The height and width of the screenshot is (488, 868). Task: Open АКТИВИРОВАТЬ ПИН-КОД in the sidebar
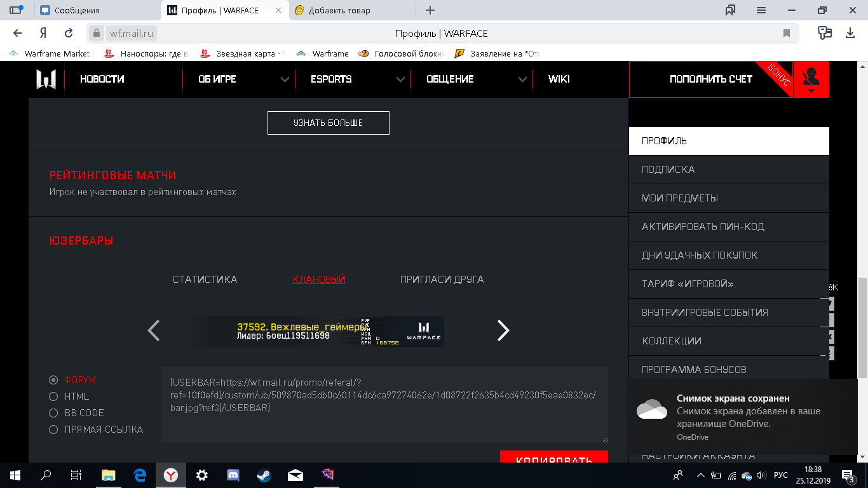click(729, 227)
